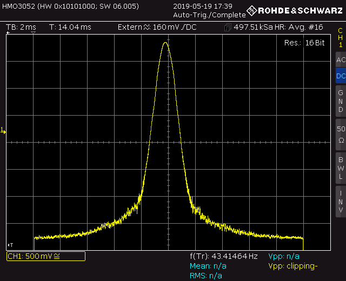Click the CH1 label in side menu
This screenshot has width=346, height=281.
click(x=340, y=38)
